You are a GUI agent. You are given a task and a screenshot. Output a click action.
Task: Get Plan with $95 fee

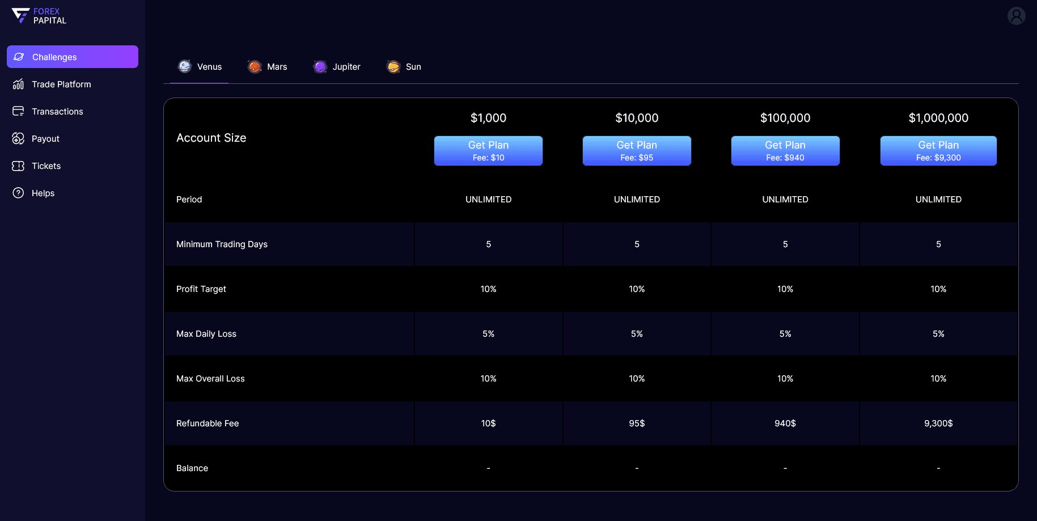click(x=637, y=151)
